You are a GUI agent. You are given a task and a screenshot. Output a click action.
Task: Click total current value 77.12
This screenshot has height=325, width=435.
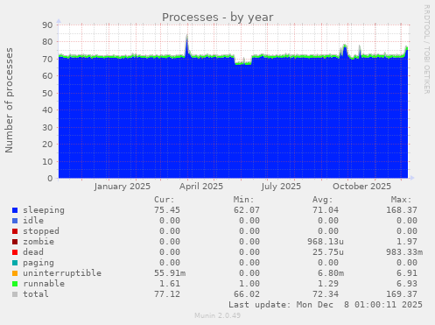(x=167, y=294)
